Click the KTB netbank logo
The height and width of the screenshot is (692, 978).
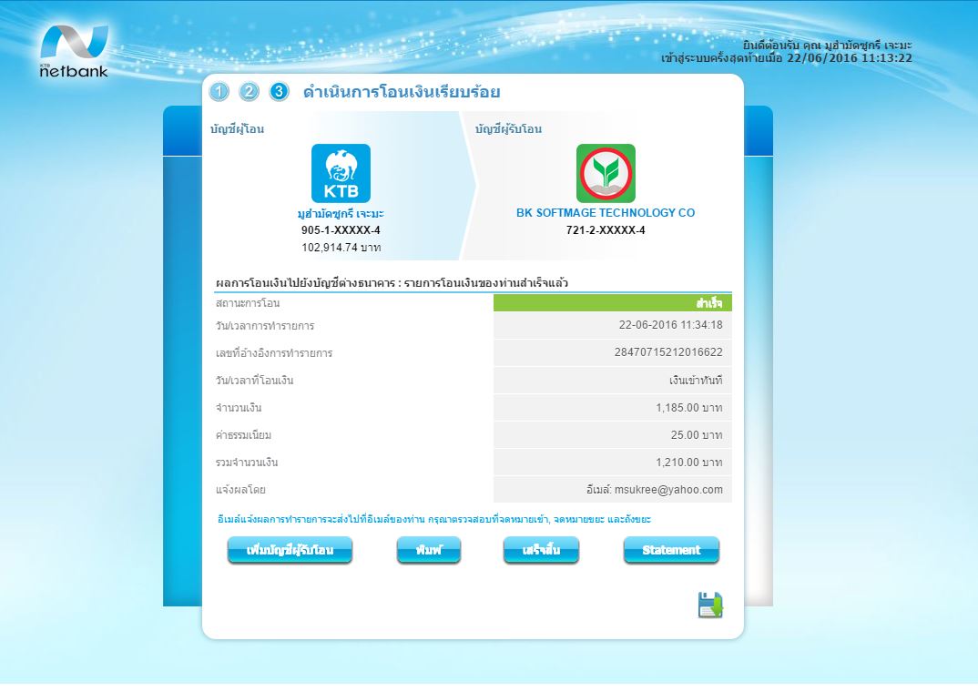(x=74, y=51)
